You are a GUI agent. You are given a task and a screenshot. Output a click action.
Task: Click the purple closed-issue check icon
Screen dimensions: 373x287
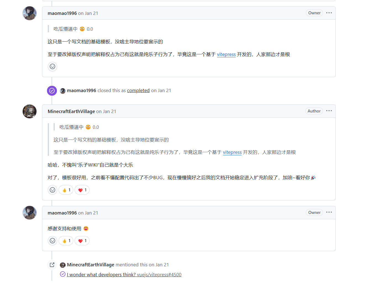[52, 91]
